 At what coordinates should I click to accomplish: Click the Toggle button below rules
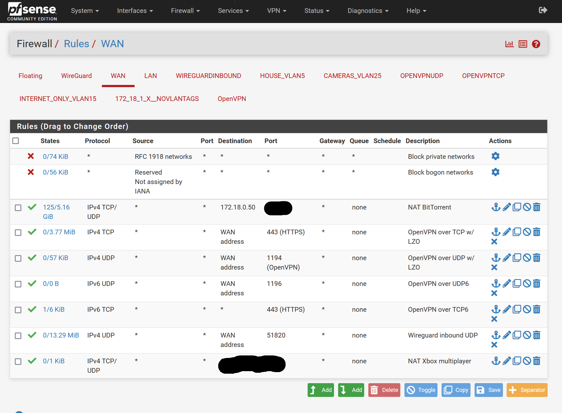point(421,390)
